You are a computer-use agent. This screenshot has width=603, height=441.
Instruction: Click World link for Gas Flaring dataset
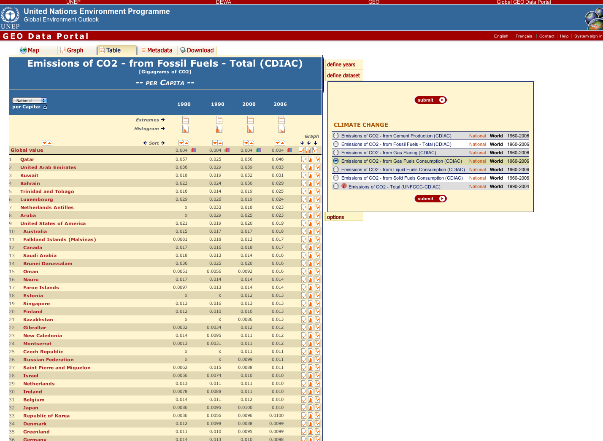pyautogui.click(x=496, y=153)
